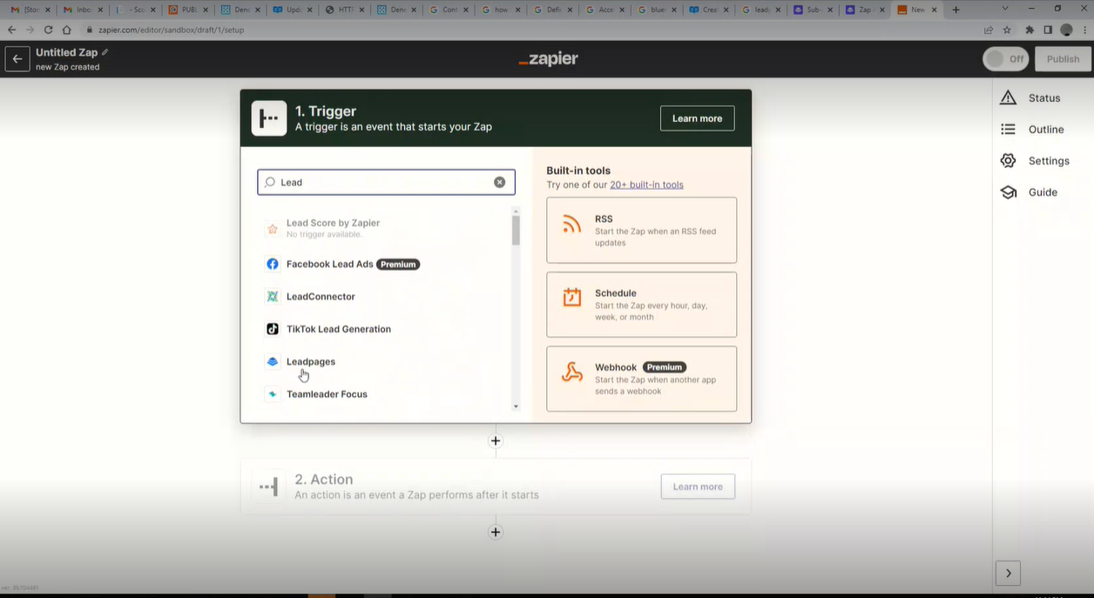Click the RSS feed icon
This screenshot has height=598, width=1094.
click(572, 225)
